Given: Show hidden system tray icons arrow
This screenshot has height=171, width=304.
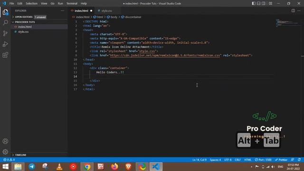Looking at the screenshot, I should point(251,167).
